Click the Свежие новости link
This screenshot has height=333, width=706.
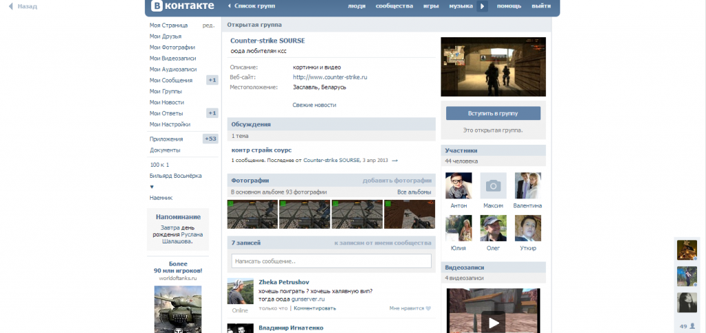314,105
